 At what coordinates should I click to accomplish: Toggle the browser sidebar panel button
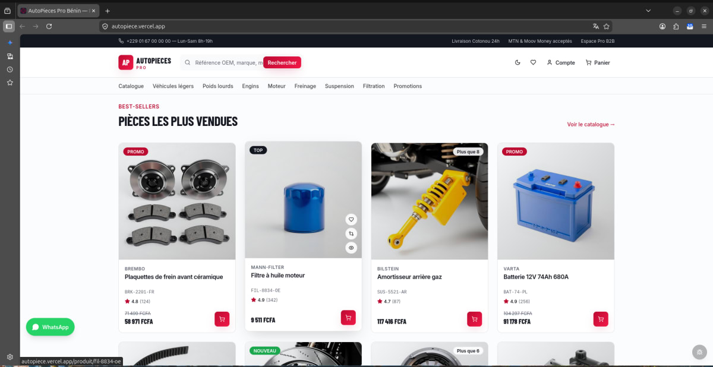[9, 26]
